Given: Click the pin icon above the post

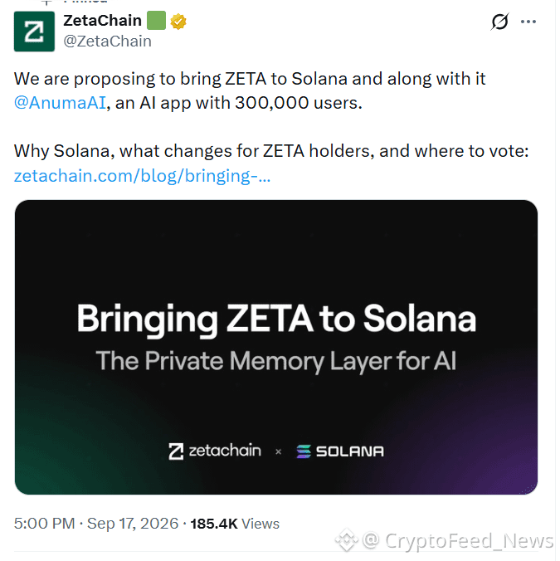Looking at the screenshot, I should point(46,2).
